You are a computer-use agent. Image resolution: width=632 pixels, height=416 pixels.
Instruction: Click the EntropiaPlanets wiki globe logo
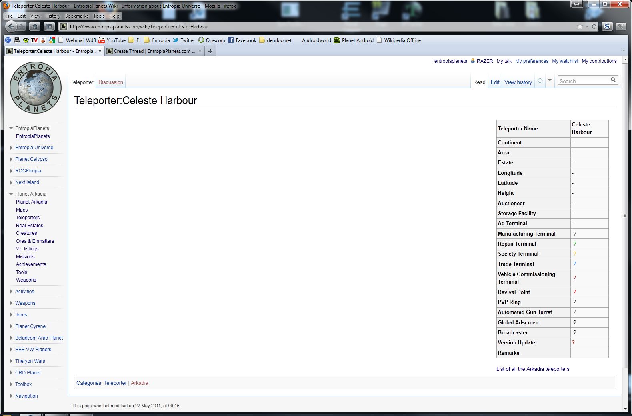point(36,88)
